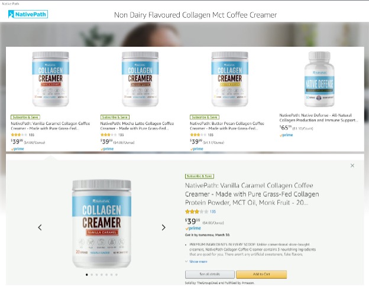Screen dimensions: 369x286
Task: Open Native Defense product image
Action: pyautogui.click(x=319, y=79)
